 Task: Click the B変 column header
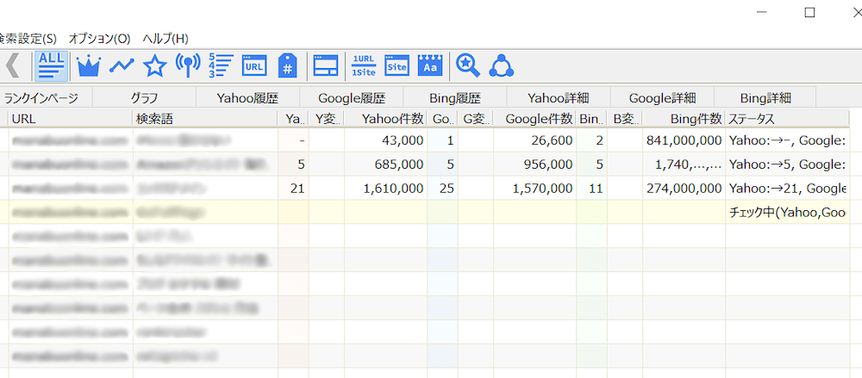coord(624,119)
